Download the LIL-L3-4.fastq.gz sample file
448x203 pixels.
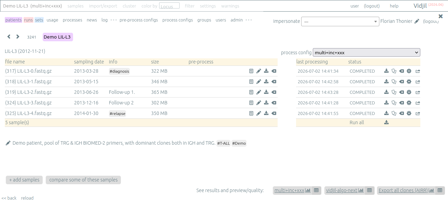266,114
